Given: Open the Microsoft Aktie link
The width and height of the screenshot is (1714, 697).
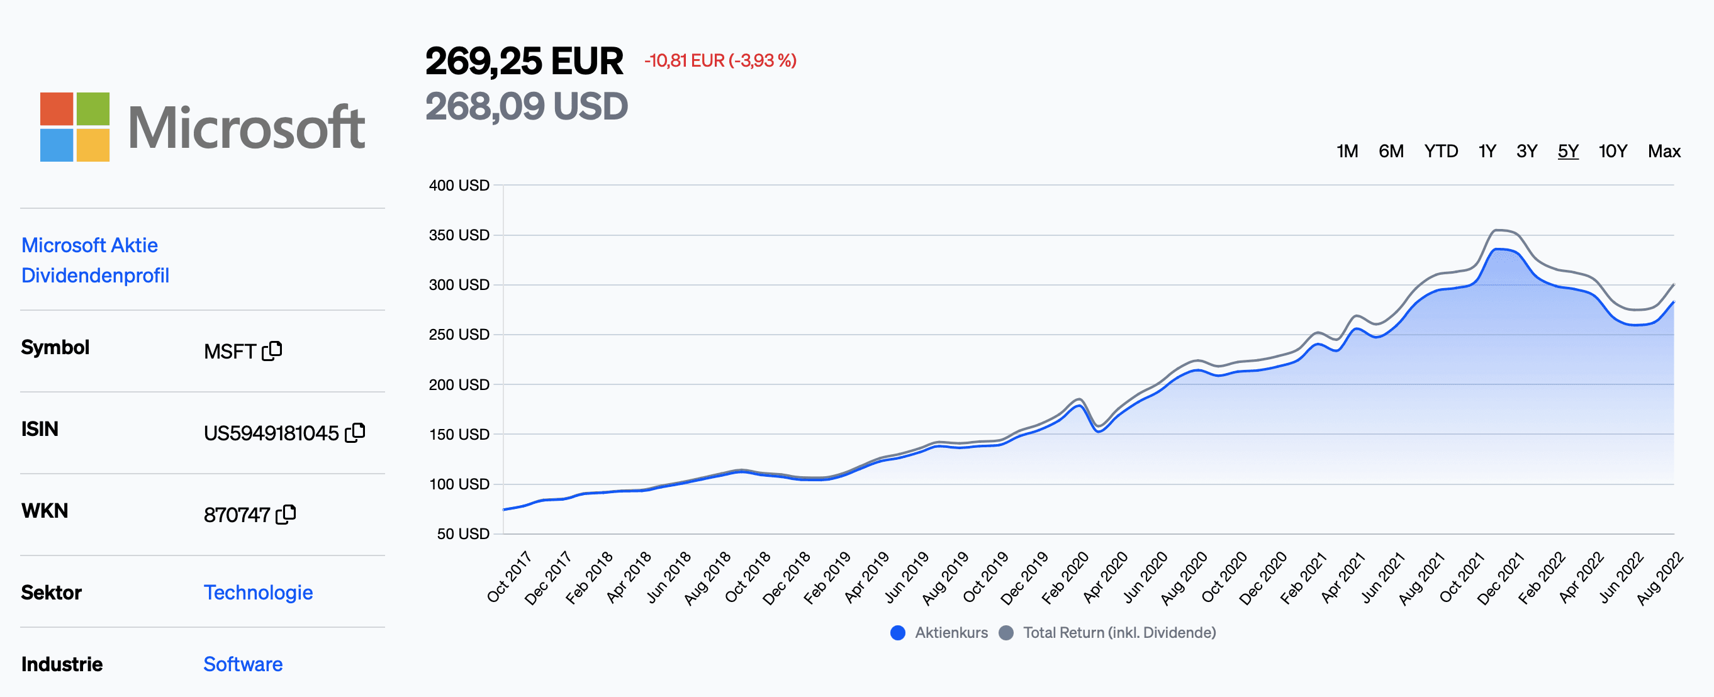Looking at the screenshot, I should pyautogui.click(x=89, y=245).
